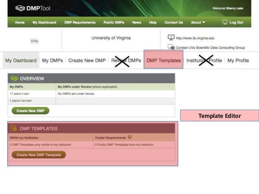Click '0 Public DMP Templates from my institution'
The height and width of the screenshot is (194, 259).
(x=124, y=145)
